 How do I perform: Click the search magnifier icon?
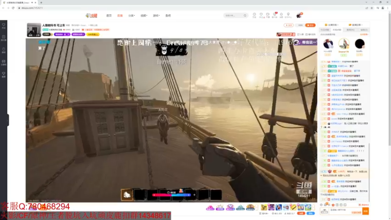(245, 16)
